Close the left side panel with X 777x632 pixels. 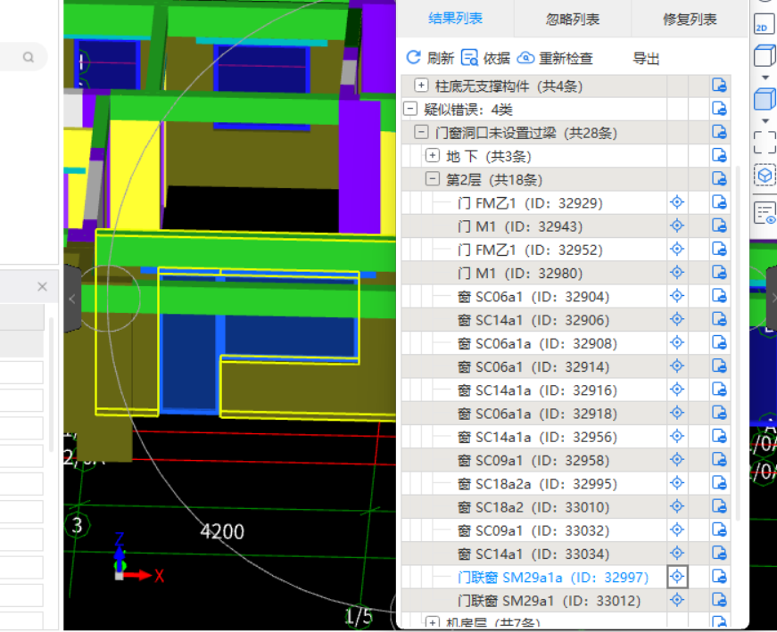coord(42,286)
